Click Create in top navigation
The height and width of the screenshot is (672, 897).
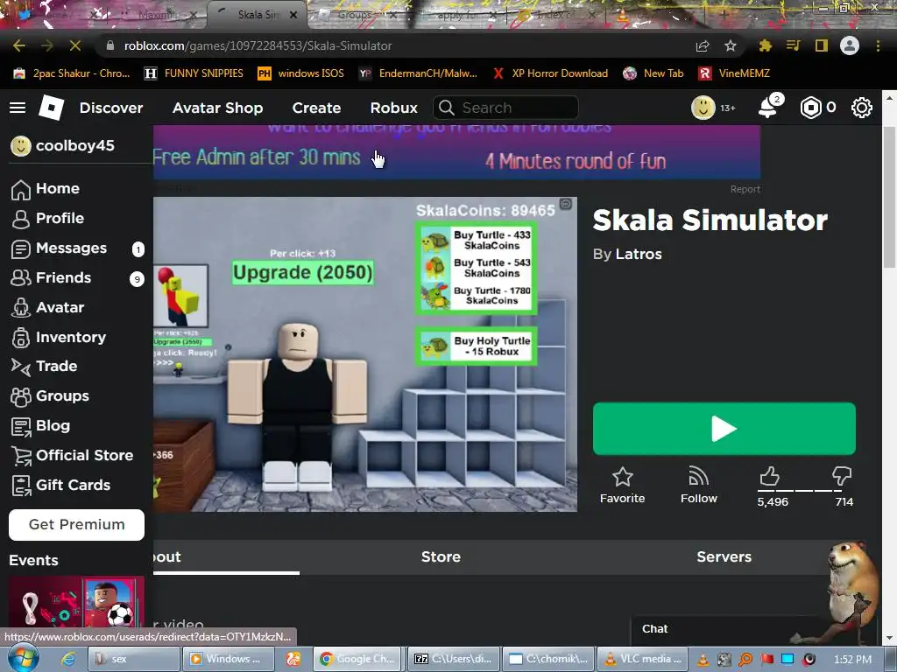click(x=316, y=108)
